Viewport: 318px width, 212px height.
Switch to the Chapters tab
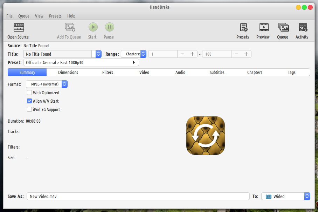255,72
